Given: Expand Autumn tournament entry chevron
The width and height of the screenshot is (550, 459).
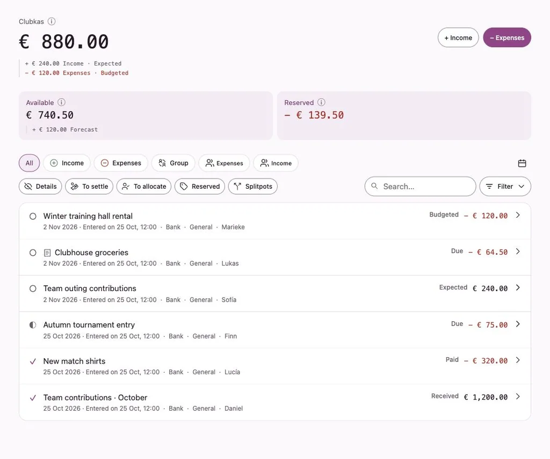Looking at the screenshot, I should point(518,324).
